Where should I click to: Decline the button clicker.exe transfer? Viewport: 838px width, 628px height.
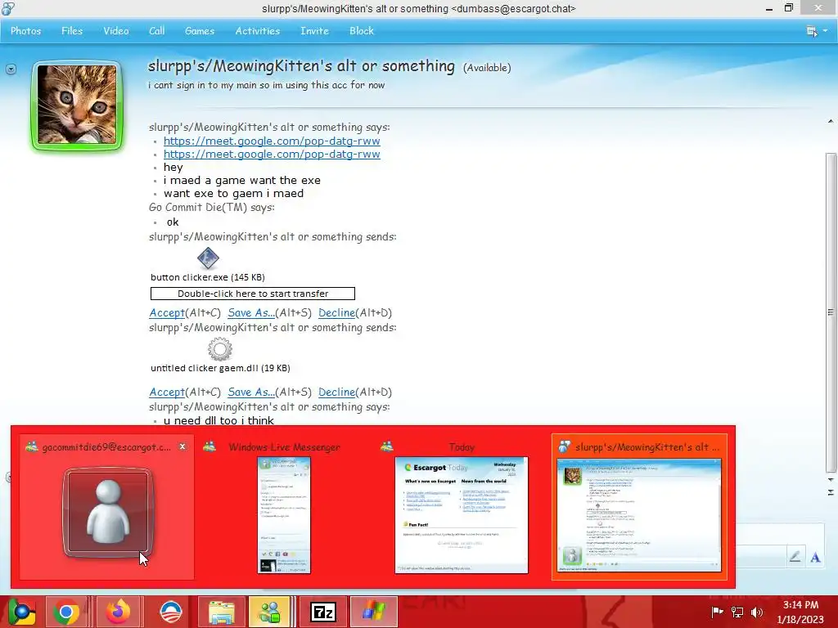[x=336, y=313]
